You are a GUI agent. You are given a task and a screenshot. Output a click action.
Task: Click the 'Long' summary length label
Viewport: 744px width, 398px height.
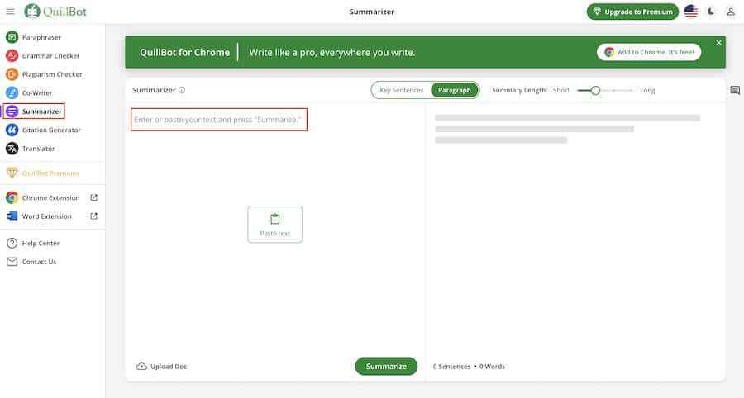coord(647,90)
